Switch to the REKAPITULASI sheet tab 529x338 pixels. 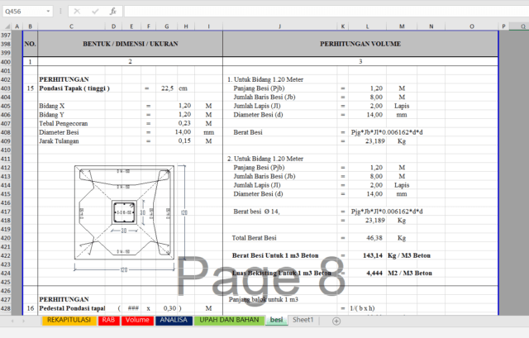(69, 320)
